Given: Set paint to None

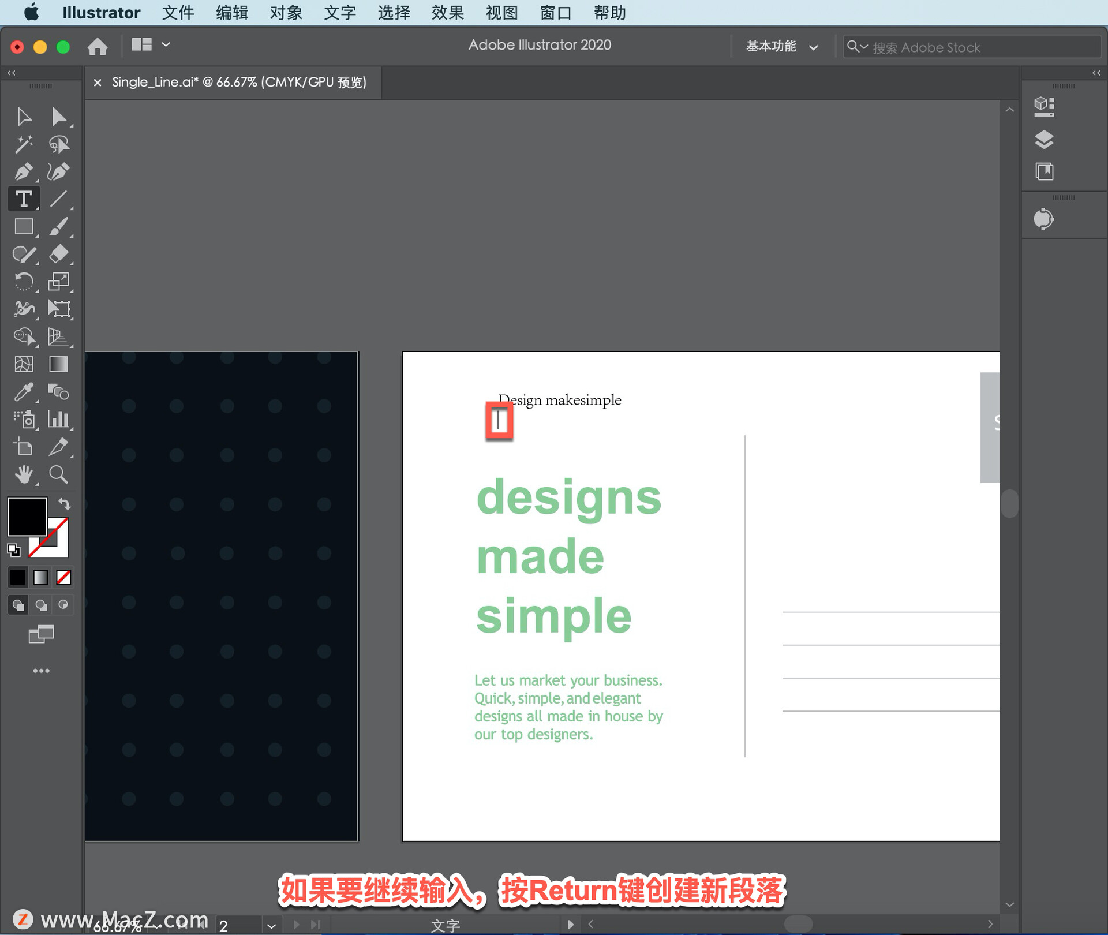Looking at the screenshot, I should tap(63, 577).
